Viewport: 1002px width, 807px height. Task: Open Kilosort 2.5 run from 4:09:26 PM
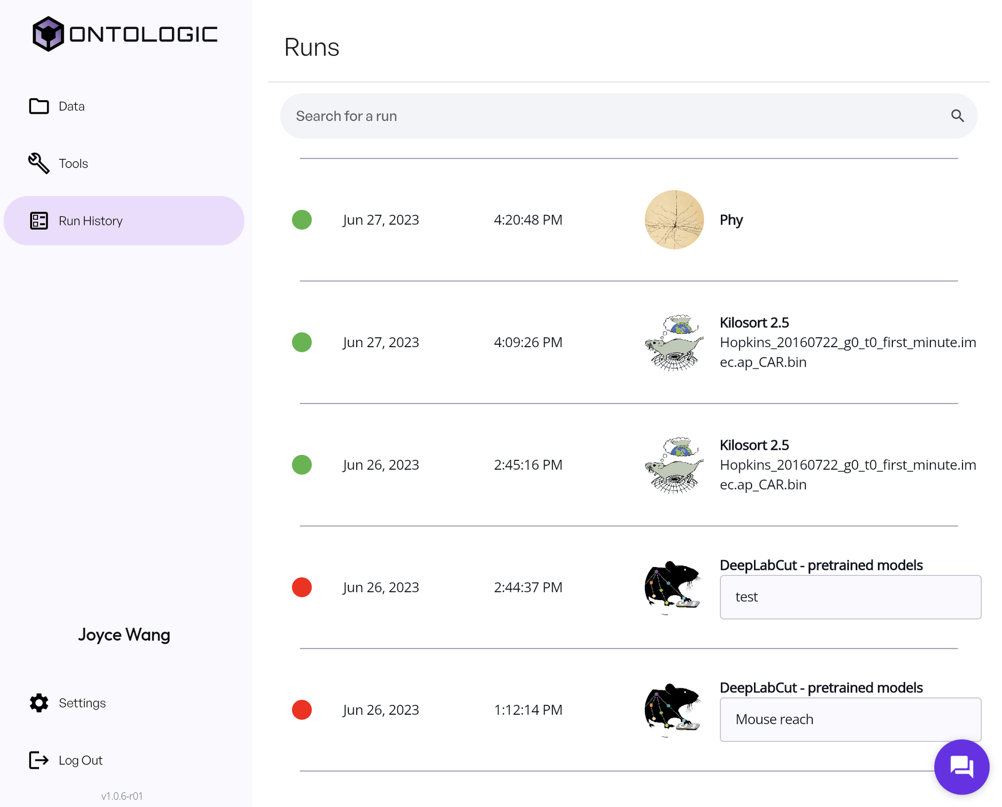(754, 323)
